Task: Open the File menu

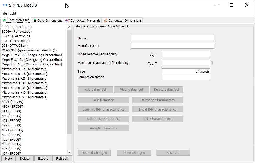Action: pyautogui.click(x=4, y=13)
